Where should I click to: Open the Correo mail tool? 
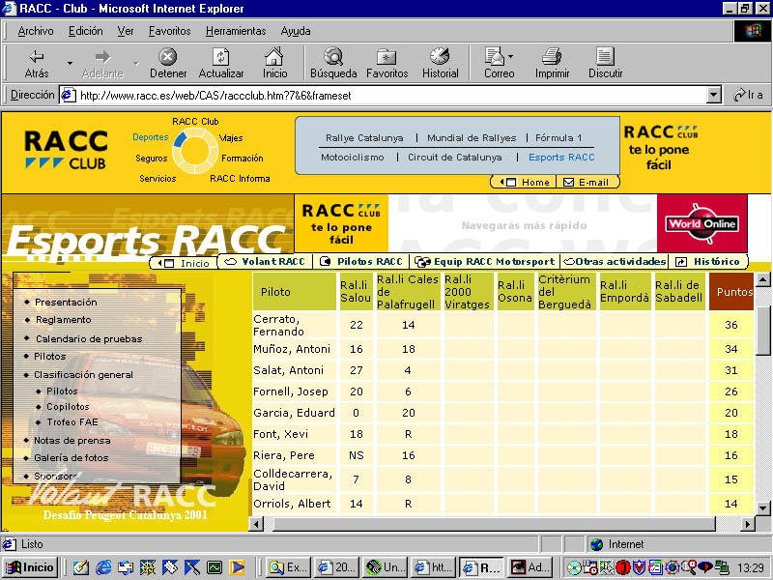(497, 63)
